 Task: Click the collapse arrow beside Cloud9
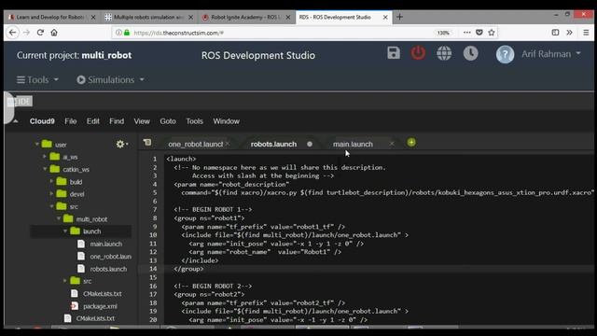tap(16, 121)
